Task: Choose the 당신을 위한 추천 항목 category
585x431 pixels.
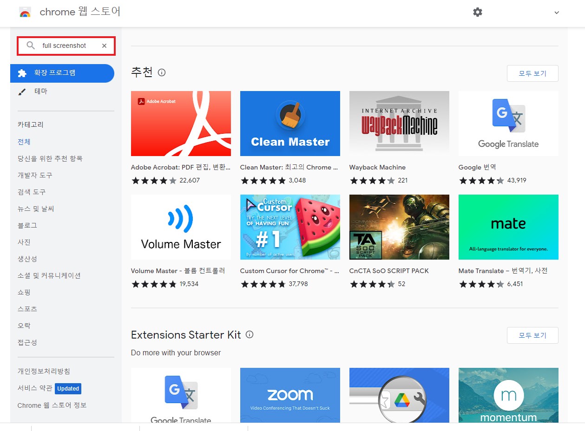Action: click(50, 158)
